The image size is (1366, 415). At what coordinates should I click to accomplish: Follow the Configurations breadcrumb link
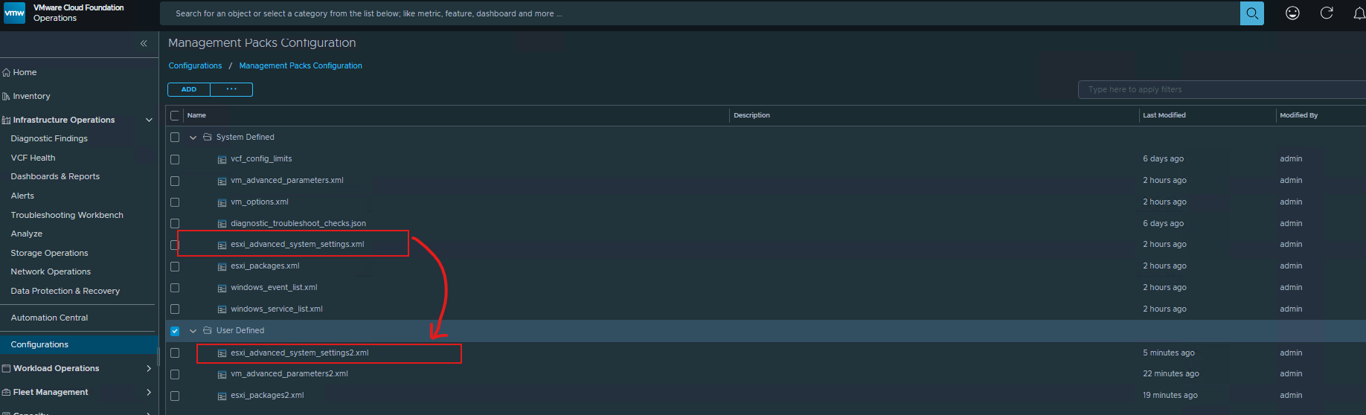(x=195, y=65)
